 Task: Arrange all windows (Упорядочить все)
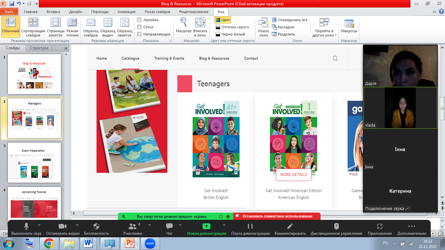290,20
